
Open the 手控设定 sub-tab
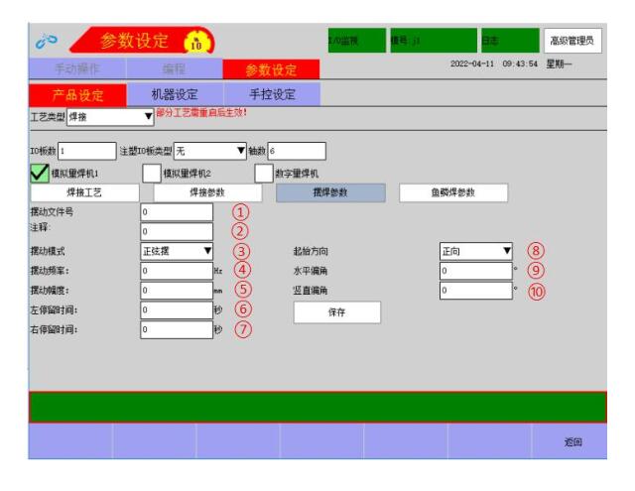pos(272,94)
